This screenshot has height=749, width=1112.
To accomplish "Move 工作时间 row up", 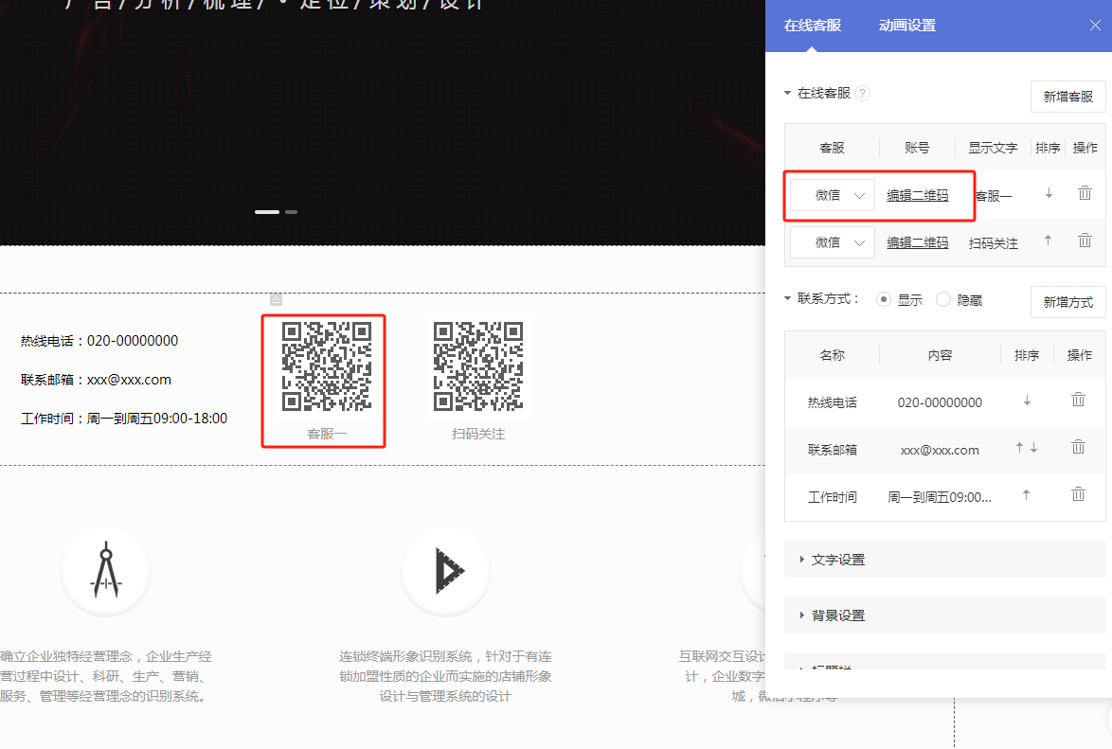I will tap(1026, 495).
